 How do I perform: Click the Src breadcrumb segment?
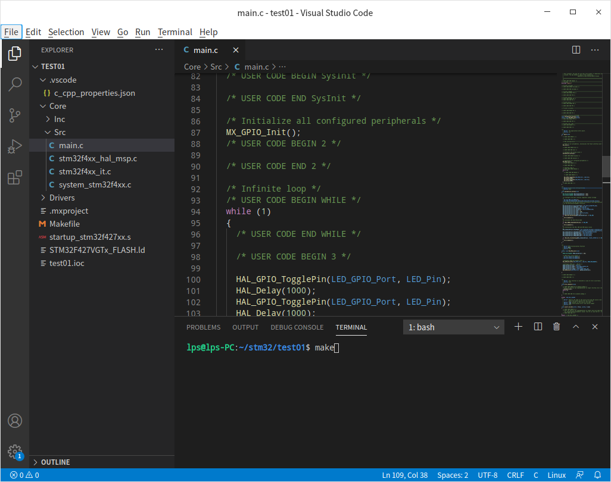coord(216,67)
